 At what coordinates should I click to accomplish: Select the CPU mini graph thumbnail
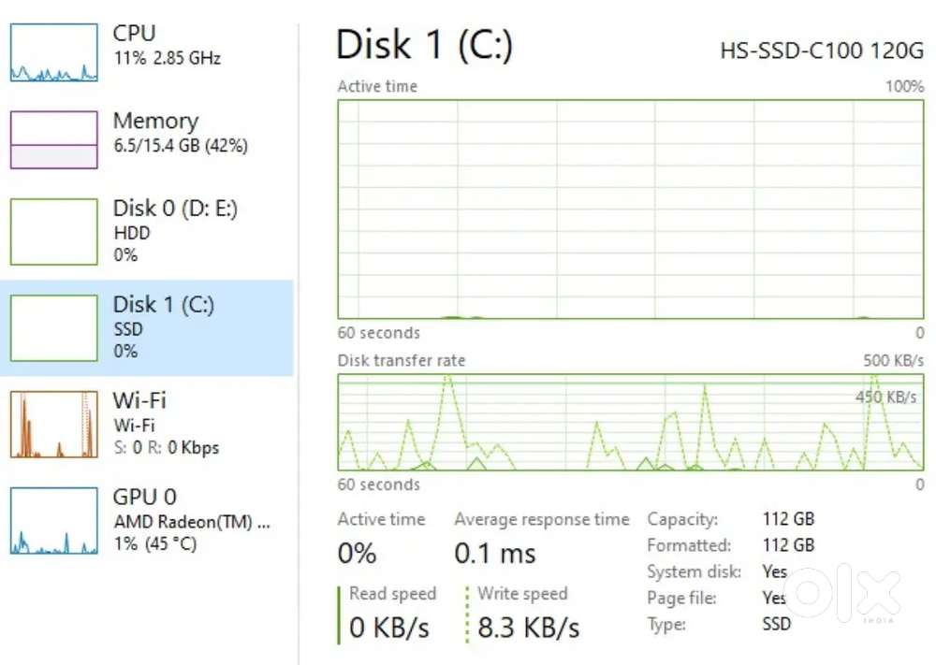tap(53, 52)
